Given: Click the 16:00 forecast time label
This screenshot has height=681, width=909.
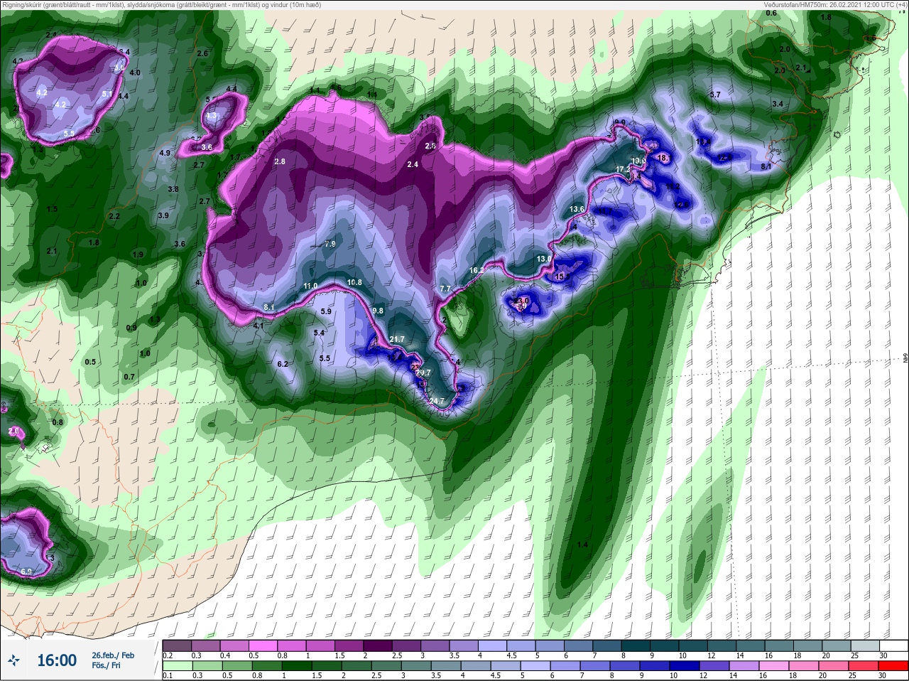Looking at the screenshot, I should coord(57,661).
